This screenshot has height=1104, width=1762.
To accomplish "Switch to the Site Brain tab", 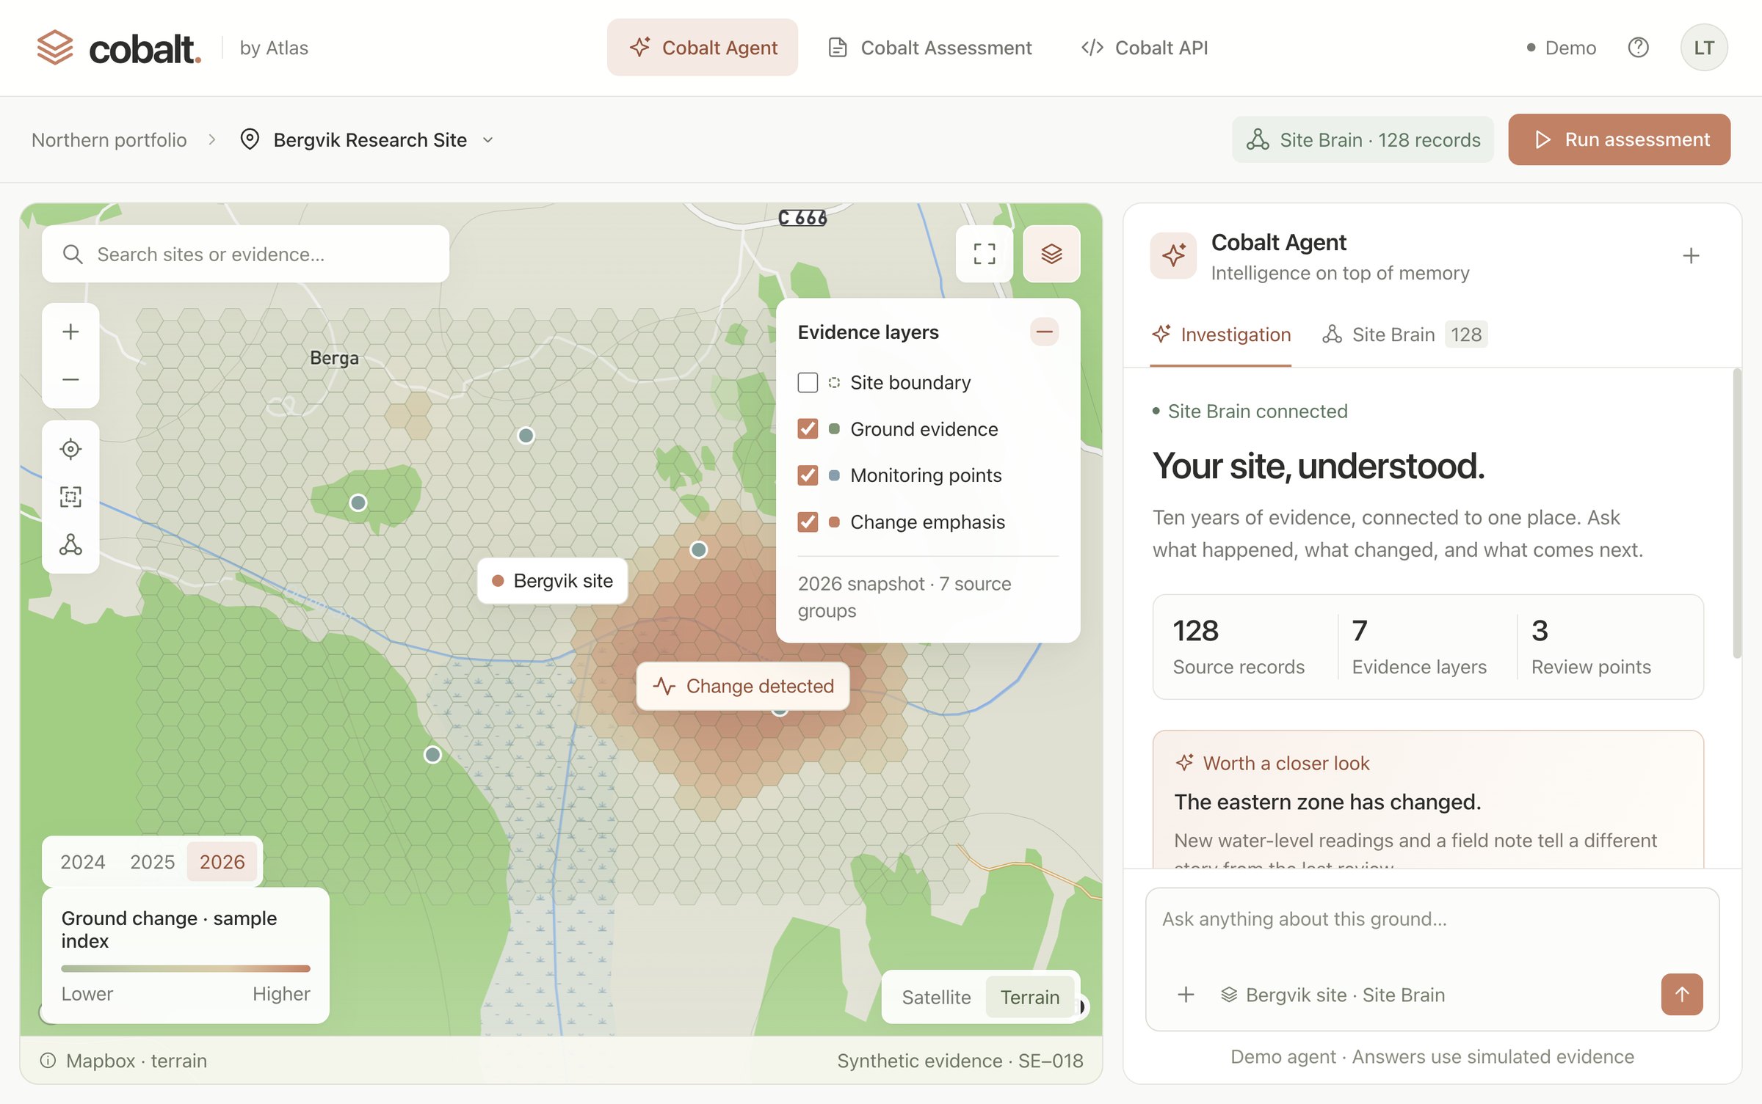I will coord(1404,335).
